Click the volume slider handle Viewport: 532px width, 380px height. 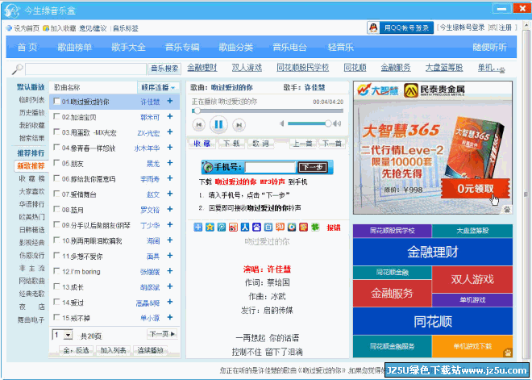(328, 123)
